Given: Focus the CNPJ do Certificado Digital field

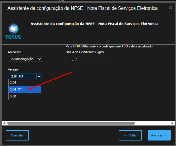Looking at the screenshot, I should click(x=88, y=60).
